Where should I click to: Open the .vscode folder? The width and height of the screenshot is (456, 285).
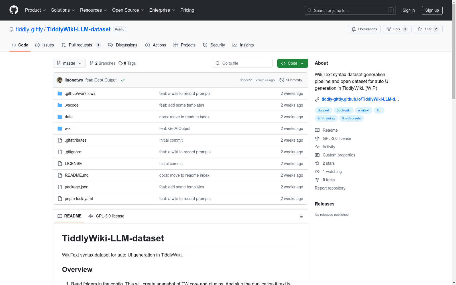(72, 105)
